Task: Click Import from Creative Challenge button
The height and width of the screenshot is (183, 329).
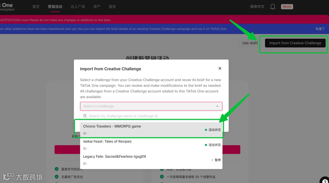Action: 295,43
